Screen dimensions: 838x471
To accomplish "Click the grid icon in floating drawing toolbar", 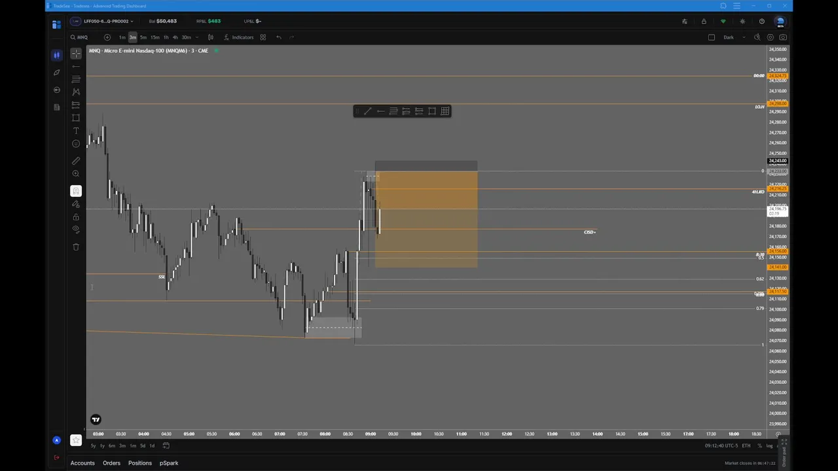I will pyautogui.click(x=445, y=111).
